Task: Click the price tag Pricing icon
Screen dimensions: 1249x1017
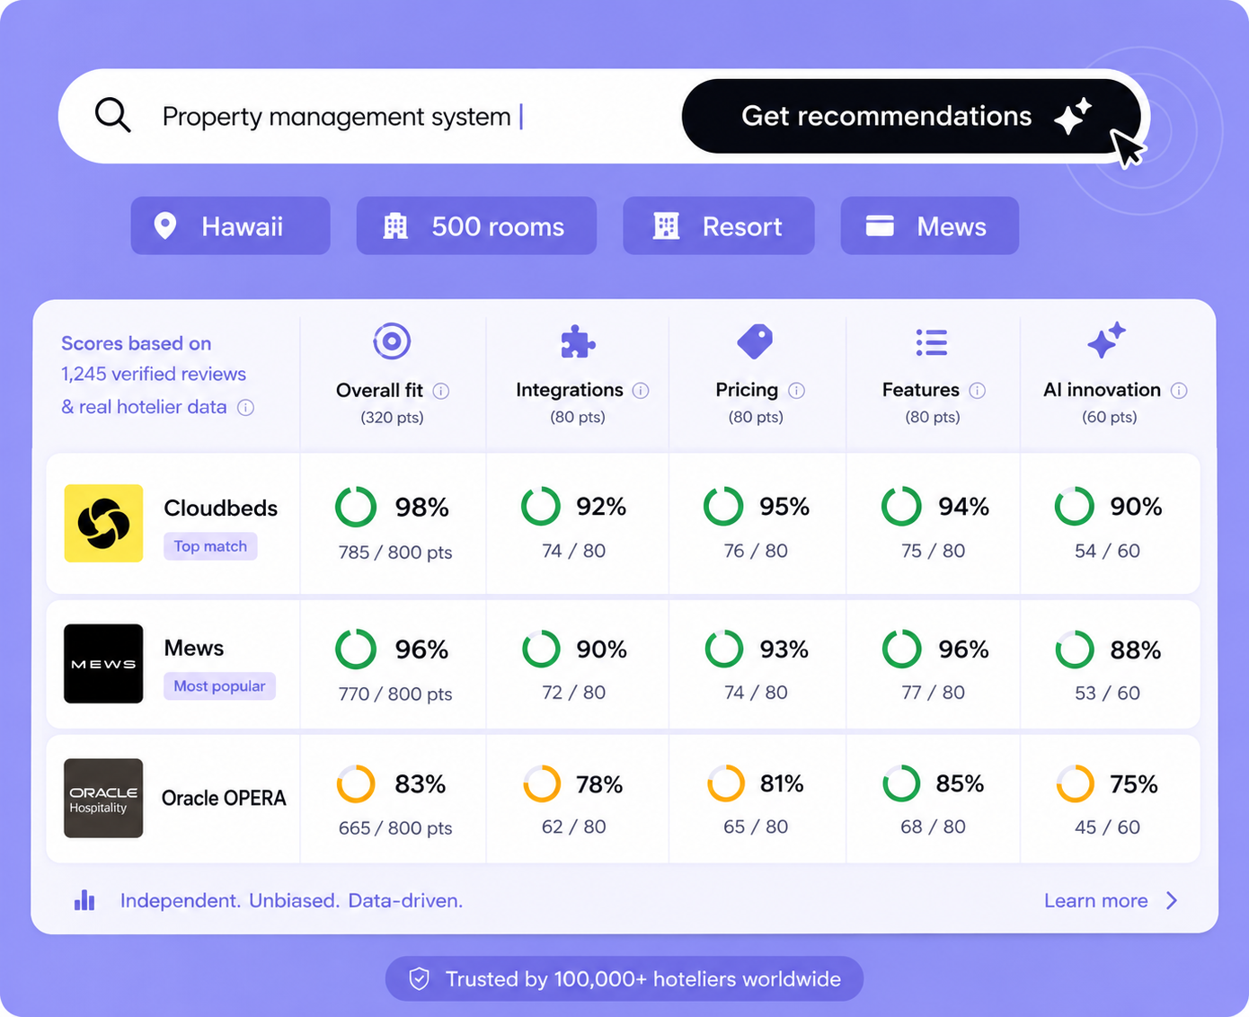Action: pos(755,341)
